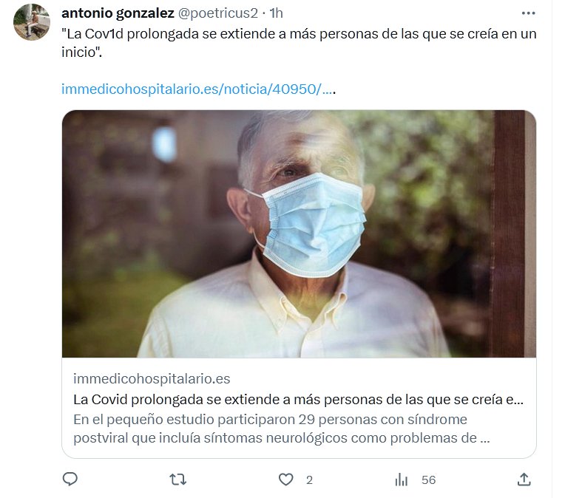This screenshot has height=498, width=565.
Task: Follow the immedicohospitalario.es/noticia/40950 link
Action: [x=198, y=89]
